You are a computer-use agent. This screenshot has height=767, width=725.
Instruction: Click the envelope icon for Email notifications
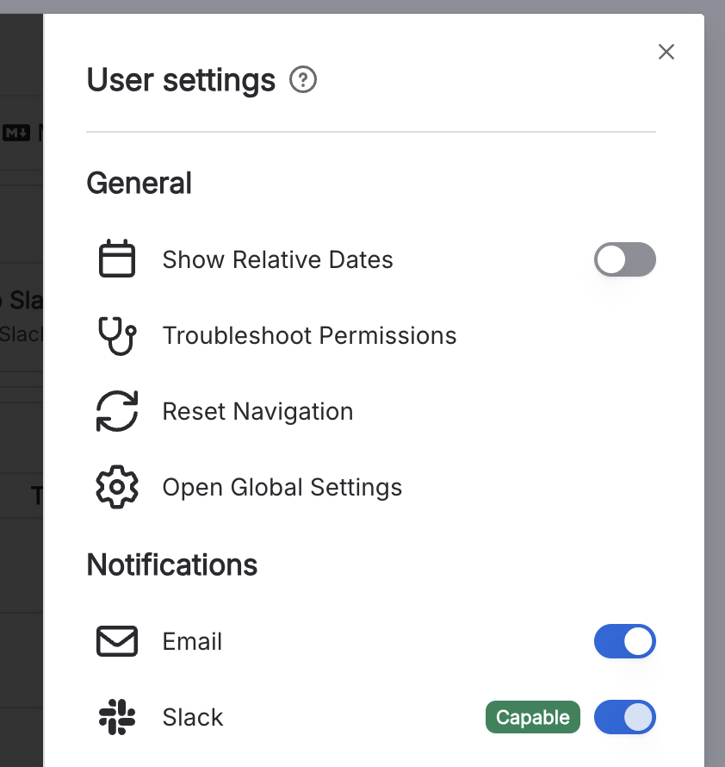116,641
